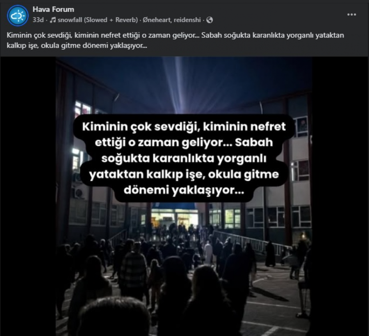Image resolution: width=369 pixels, height=336 pixels.
Task: Open the Hava Forum page name link
Action: point(53,9)
